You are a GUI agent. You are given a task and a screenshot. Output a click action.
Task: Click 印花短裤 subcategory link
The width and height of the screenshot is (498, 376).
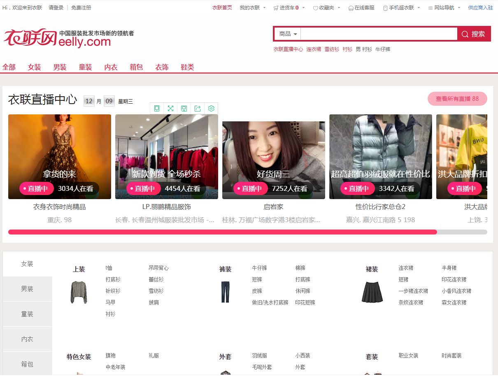click(x=305, y=303)
